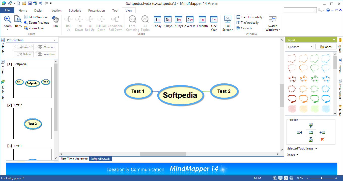Click status bar 100% zoom icon

click(x=291, y=178)
